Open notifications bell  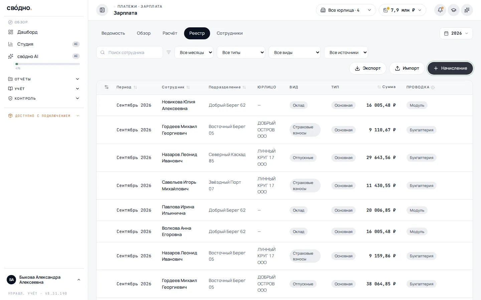(x=440, y=10)
